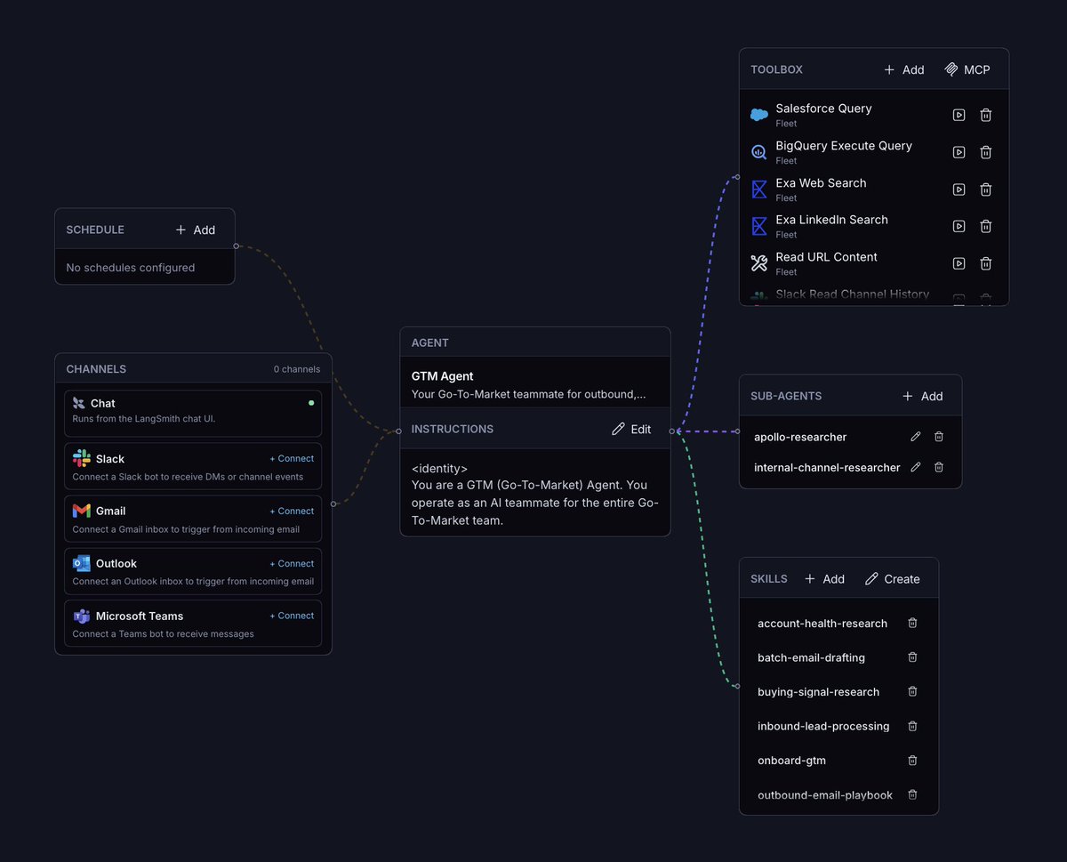The width and height of the screenshot is (1067, 862).
Task: Delete the Salesforce Query tool
Action: [x=985, y=115]
